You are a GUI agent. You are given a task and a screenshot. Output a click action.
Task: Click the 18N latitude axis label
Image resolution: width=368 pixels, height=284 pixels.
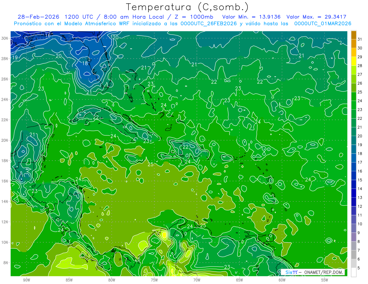pos(5,161)
